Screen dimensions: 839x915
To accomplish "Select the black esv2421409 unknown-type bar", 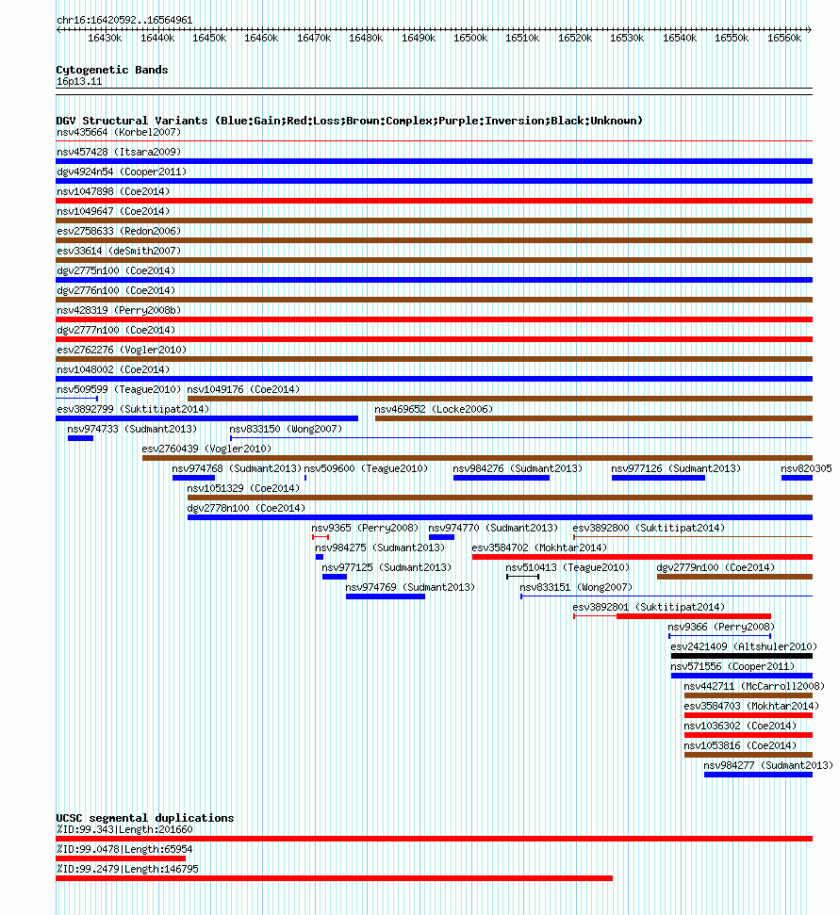I will pos(742,656).
